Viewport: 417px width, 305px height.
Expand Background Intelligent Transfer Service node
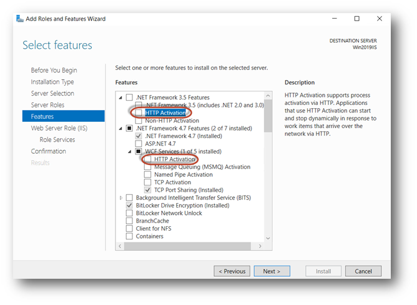[x=120, y=198]
